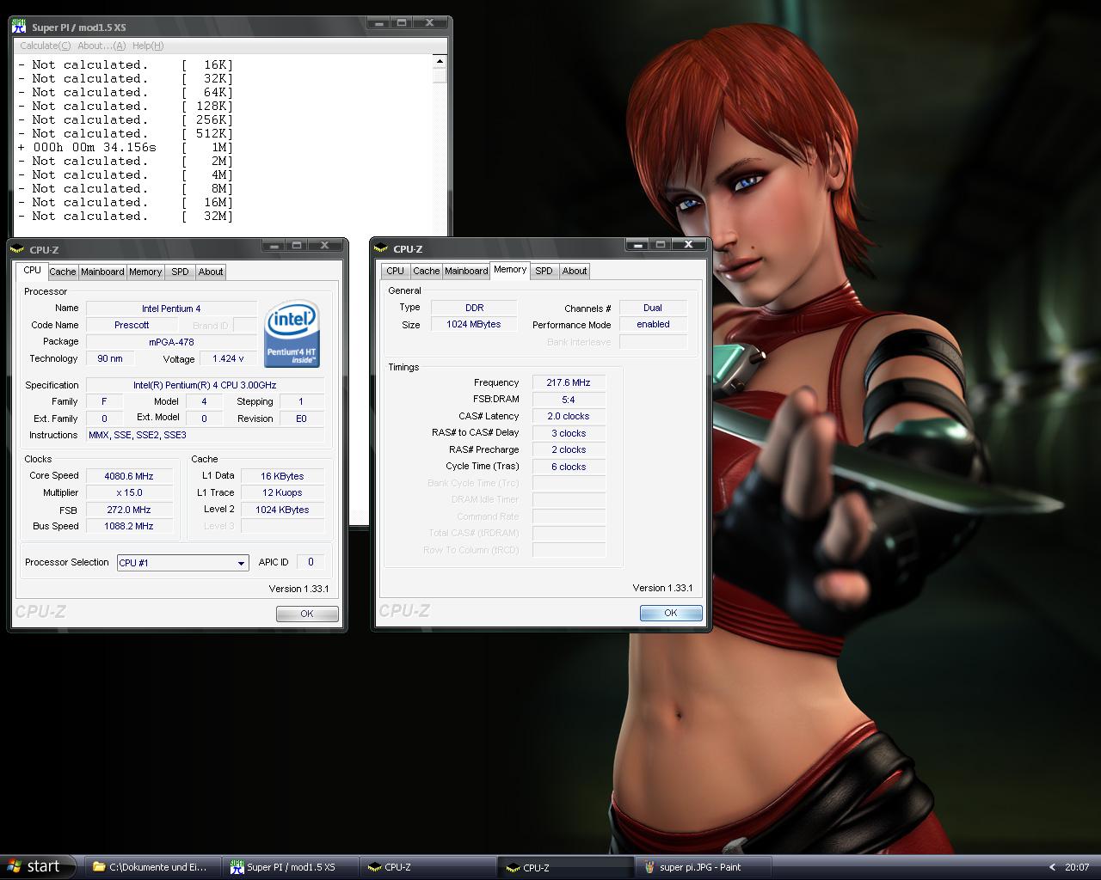Click the taskbar clock showing 20:07
This screenshot has width=1101, height=880.
point(1077,867)
